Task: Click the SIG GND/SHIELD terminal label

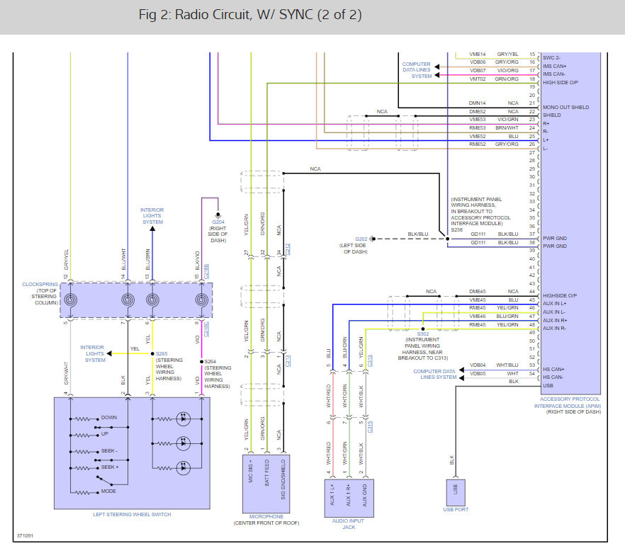Action: pos(283,479)
